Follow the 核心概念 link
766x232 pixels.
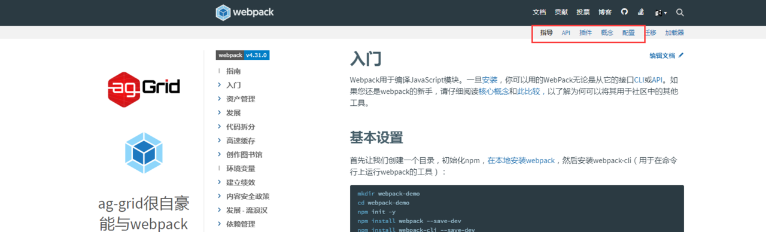coord(494,91)
